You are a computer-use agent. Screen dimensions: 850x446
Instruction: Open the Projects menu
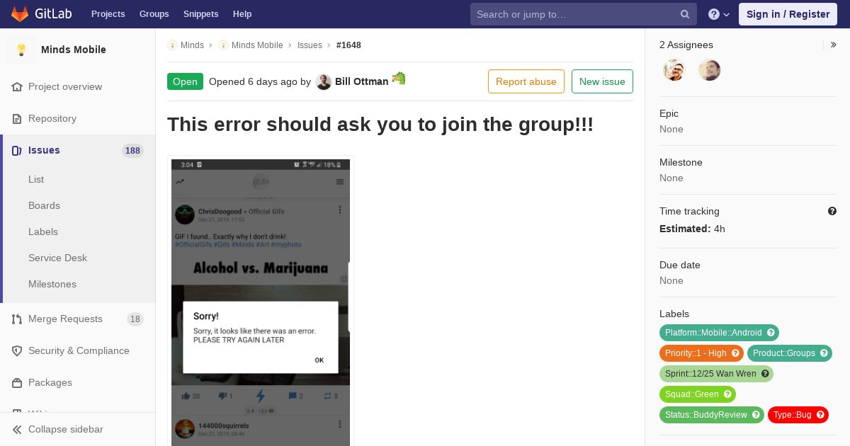(x=108, y=14)
